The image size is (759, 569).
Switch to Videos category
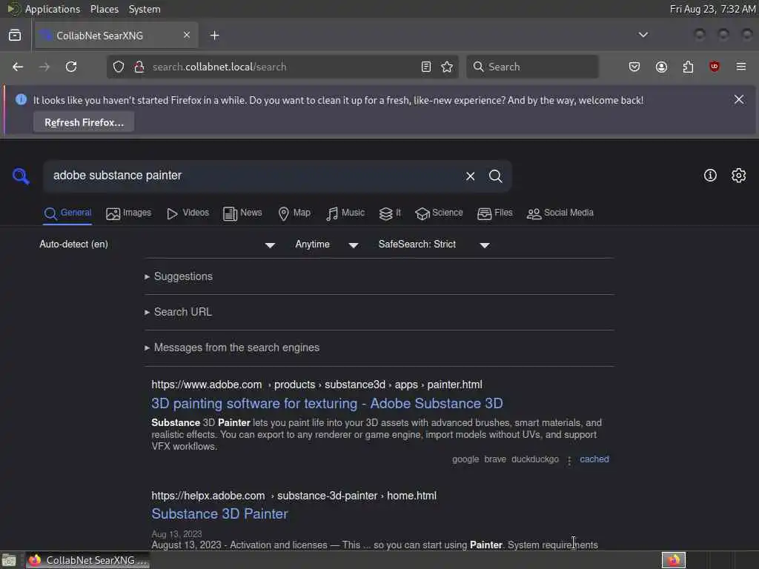coord(188,213)
